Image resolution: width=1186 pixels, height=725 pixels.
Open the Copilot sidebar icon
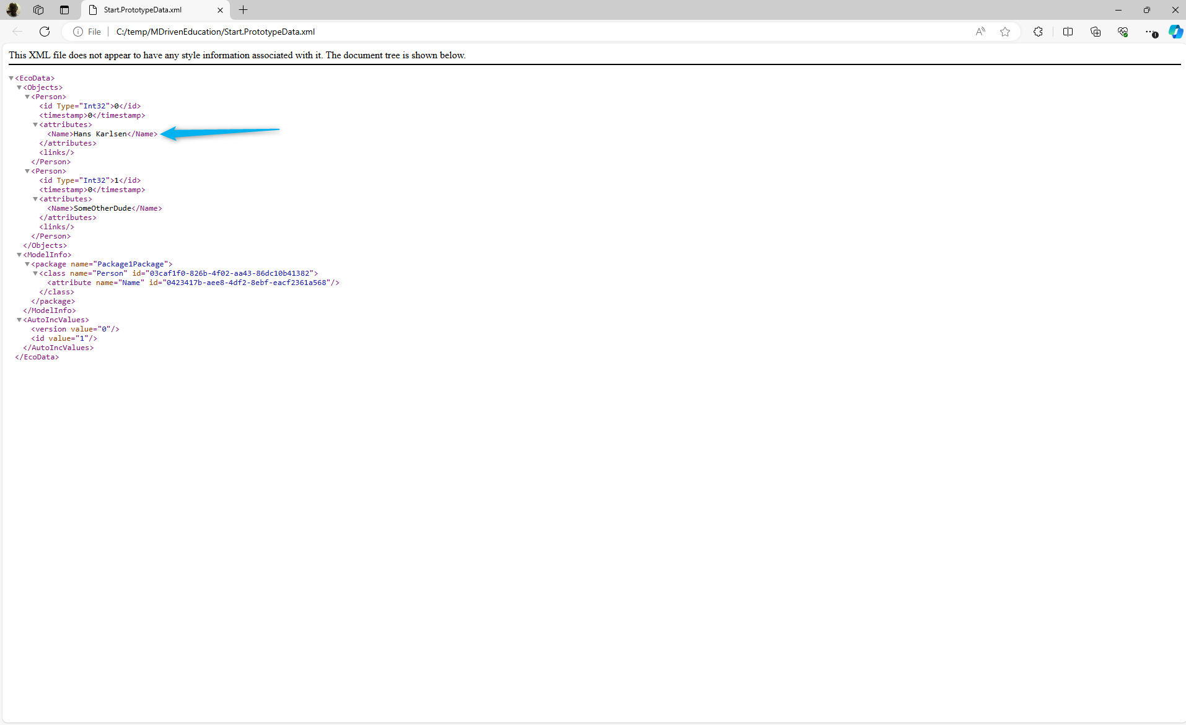point(1175,32)
